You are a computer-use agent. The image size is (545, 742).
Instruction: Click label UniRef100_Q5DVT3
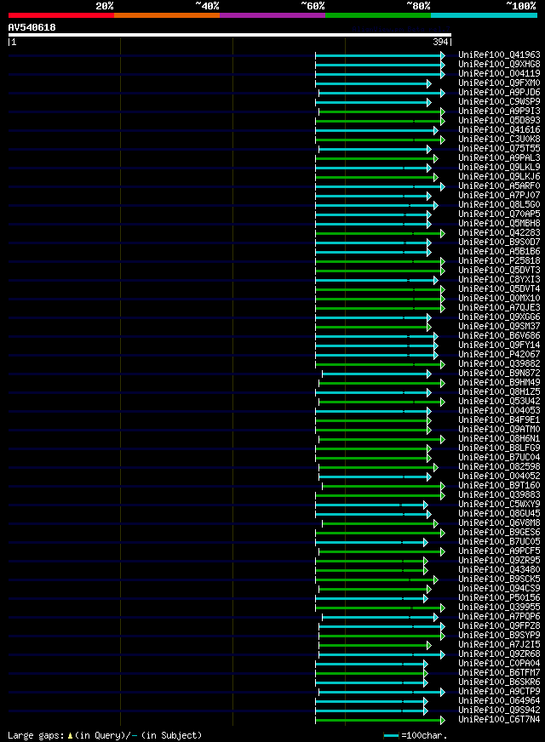499,271
